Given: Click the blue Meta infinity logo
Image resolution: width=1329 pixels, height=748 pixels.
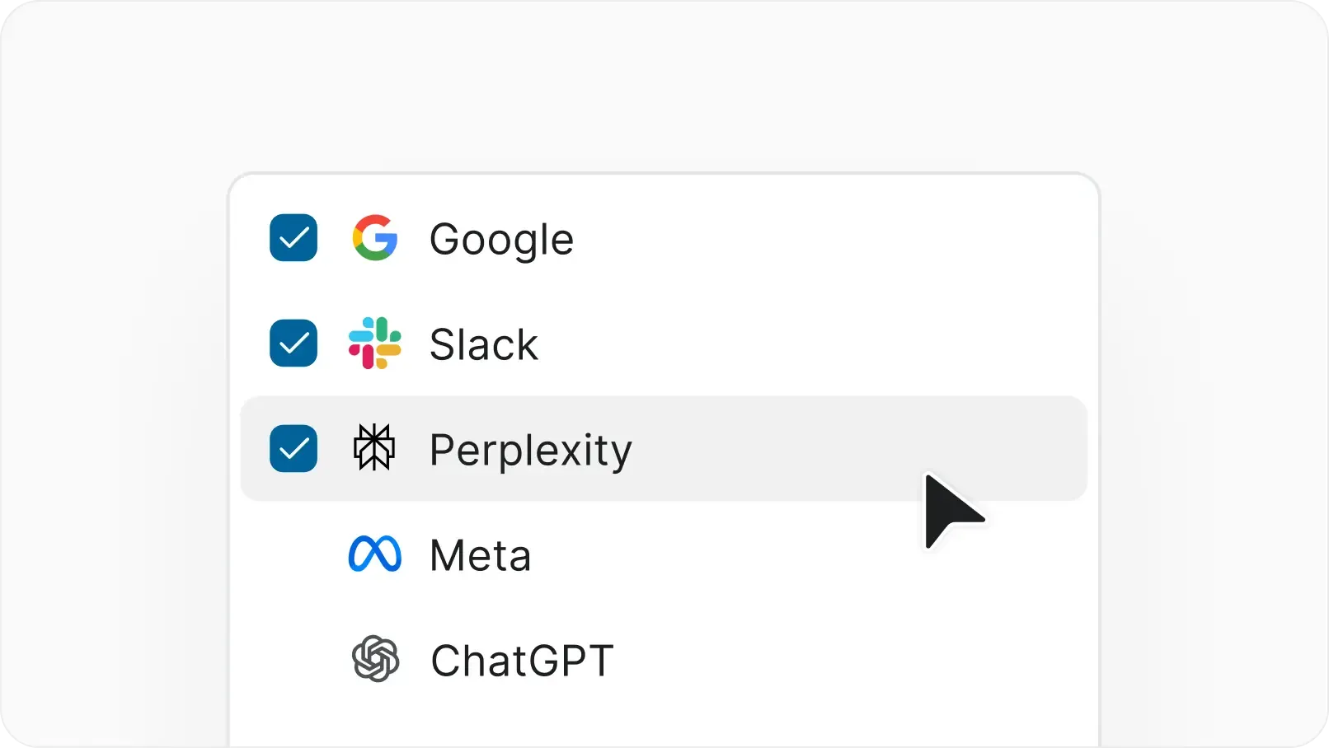Looking at the screenshot, I should coord(375,554).
